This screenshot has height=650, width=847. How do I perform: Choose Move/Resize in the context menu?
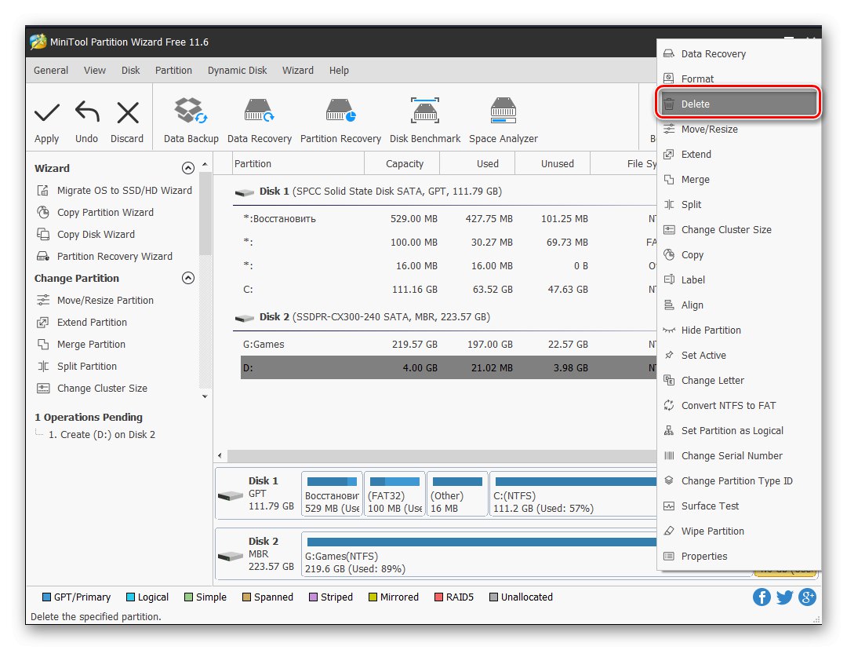click(x=738, y=130)
